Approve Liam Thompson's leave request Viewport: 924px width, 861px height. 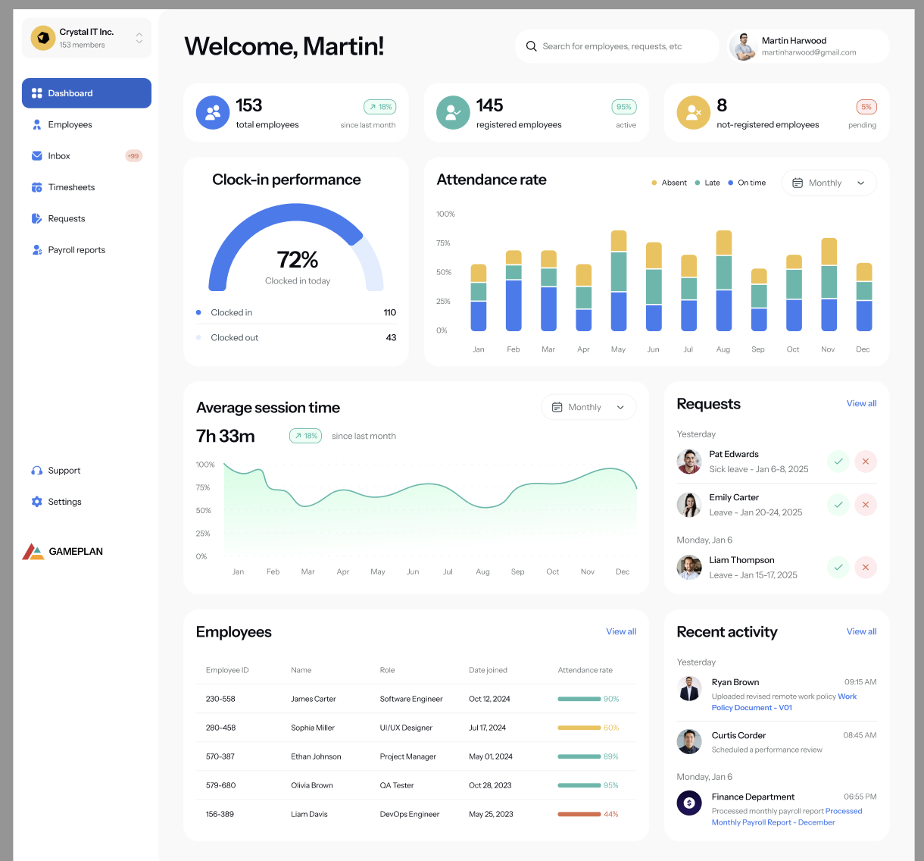(x=838, y=568)
